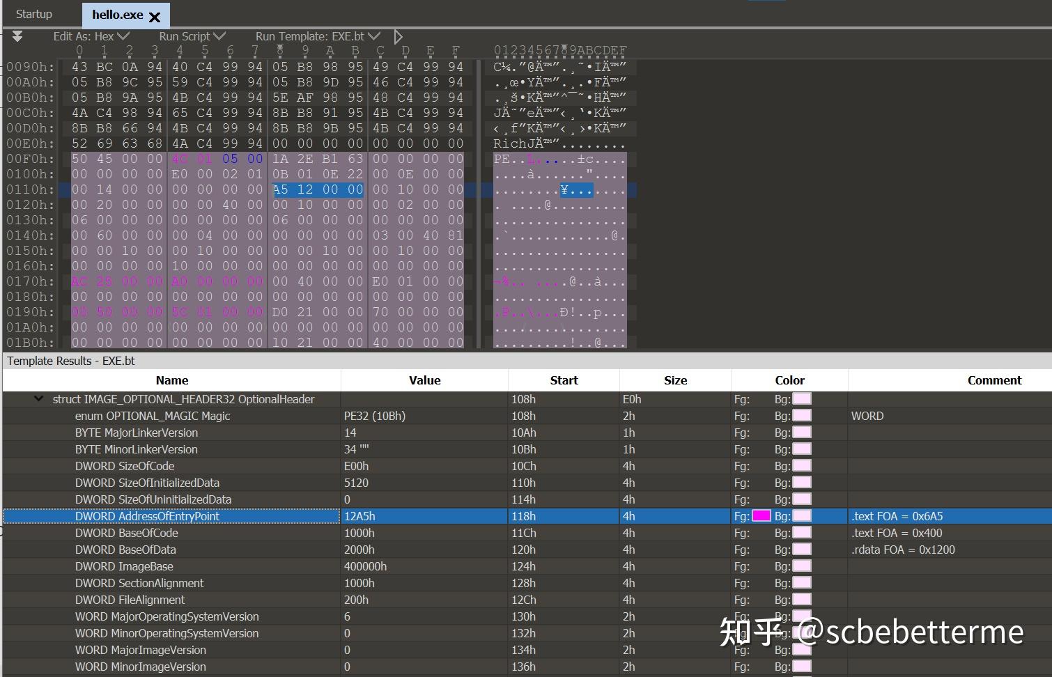Collapse the IMAGE_OPTIONAL_HEADER32 OptionalHeader struct
Screen dimensions: 1052x677
(39, 398)
